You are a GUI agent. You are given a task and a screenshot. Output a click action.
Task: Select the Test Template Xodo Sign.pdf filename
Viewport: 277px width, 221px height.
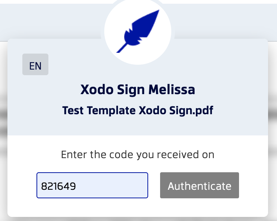(x=138, y=111)
